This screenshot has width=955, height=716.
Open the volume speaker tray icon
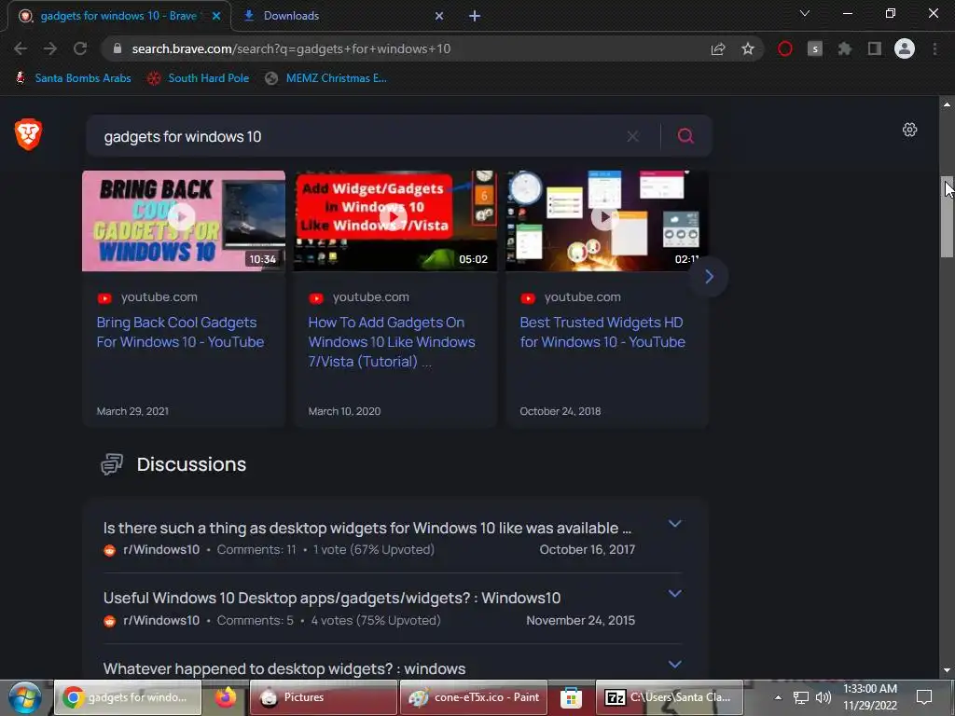(824, 697)
